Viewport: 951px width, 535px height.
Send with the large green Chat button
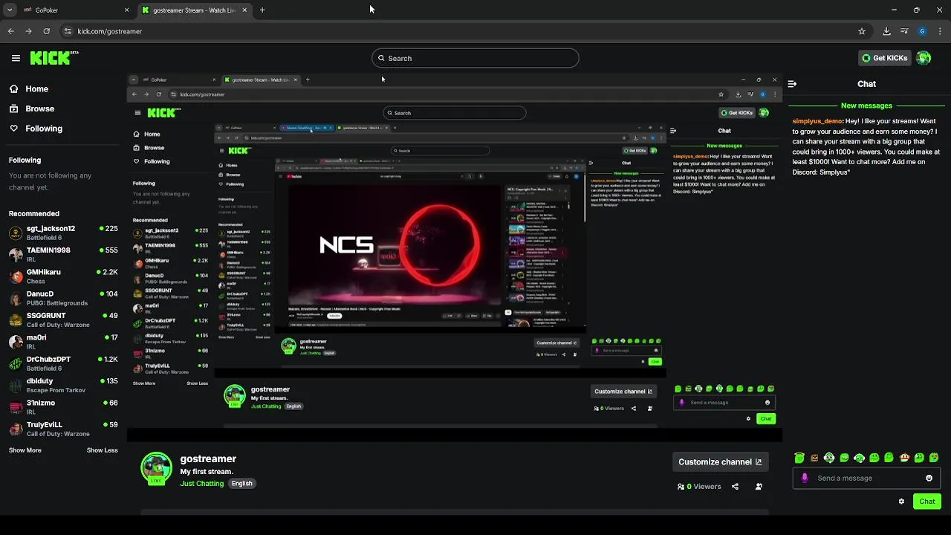[x=927, y=502]
